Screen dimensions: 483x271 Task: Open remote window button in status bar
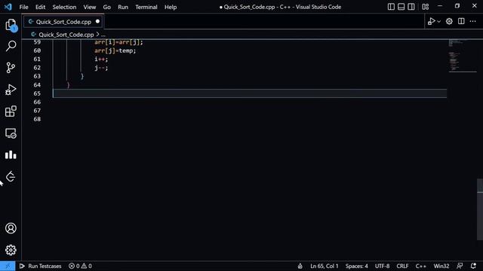point(8,266)
